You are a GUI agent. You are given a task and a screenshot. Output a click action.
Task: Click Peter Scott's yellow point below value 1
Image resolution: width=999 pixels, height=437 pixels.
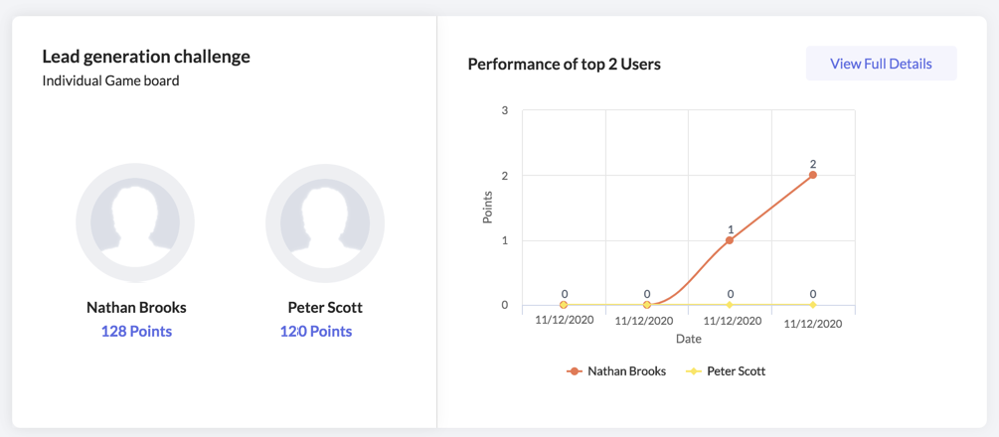coord(730,305)
